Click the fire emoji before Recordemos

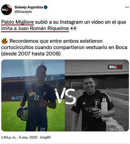(5, 41)
